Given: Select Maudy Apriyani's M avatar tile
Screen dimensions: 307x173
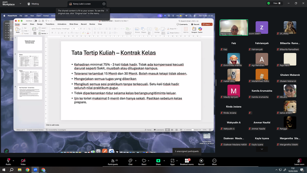Looking at the screenshot, I should coord(234,91).
